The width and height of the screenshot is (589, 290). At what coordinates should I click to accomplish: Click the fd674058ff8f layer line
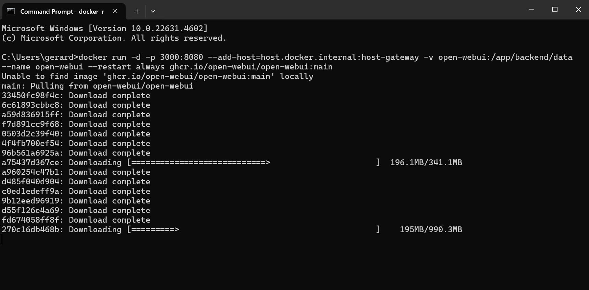tap(76, 220)
